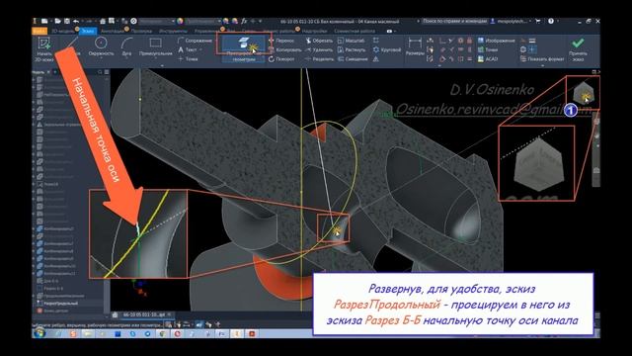Choose the Масштаб scale tool

pyautogui.click(x=352, y=41)
